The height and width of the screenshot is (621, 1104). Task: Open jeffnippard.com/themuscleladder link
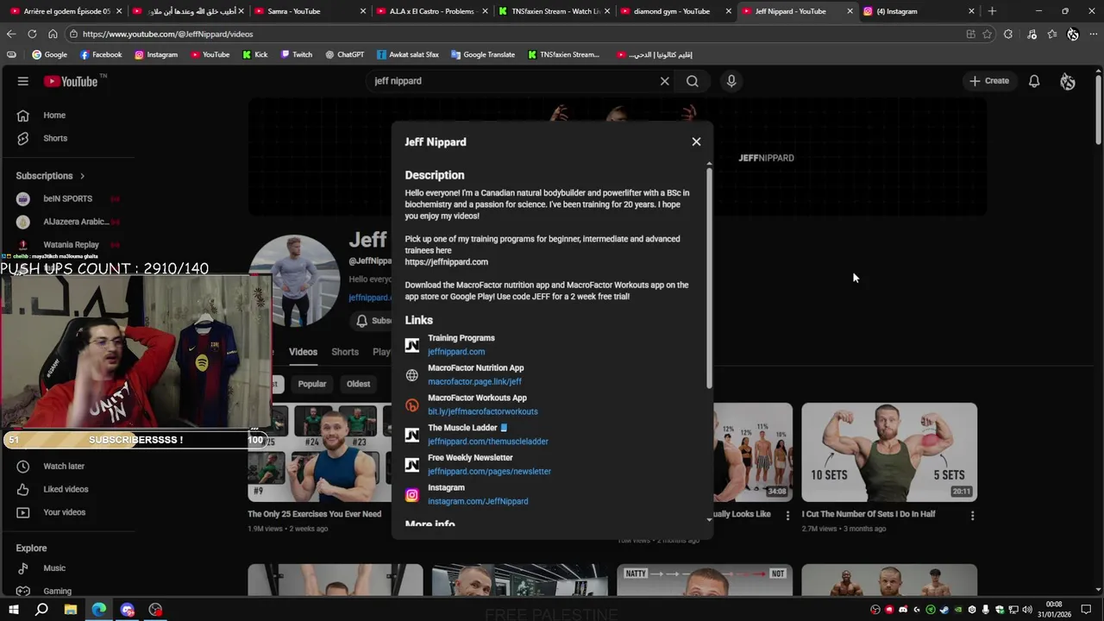click(x=487, y=442)
